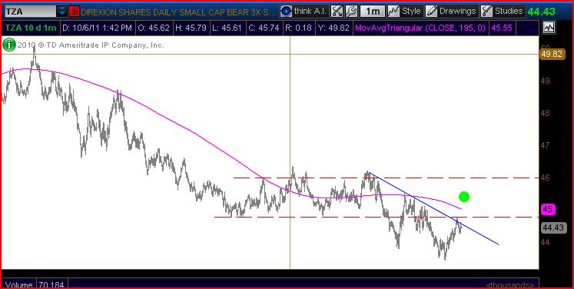Open the TZA symbol dropdown arrow
Image resolution: width=574 pixels, height=289 pixels.
(x=62, y=12)
